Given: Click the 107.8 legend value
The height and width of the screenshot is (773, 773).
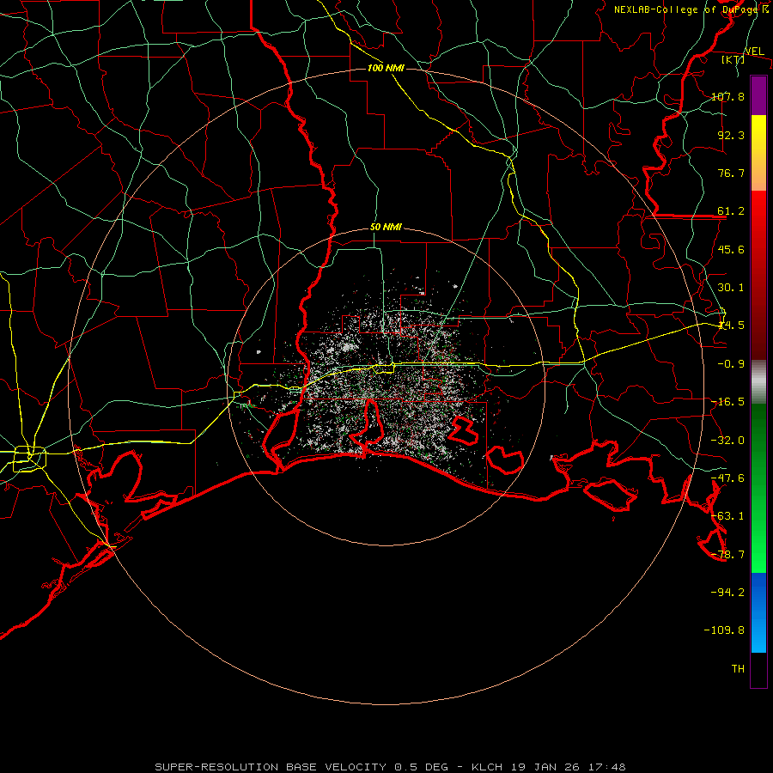Looking at the screenshot, I should click(x=727, y=96).
